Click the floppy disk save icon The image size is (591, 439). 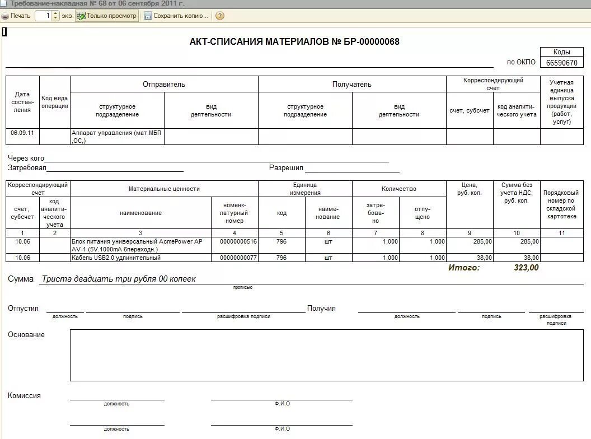click(x=148, y=16)
